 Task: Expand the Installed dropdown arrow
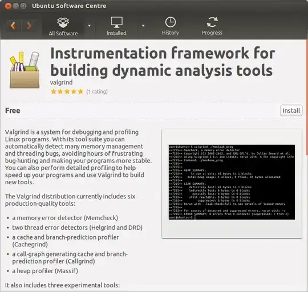coord(143,26)
